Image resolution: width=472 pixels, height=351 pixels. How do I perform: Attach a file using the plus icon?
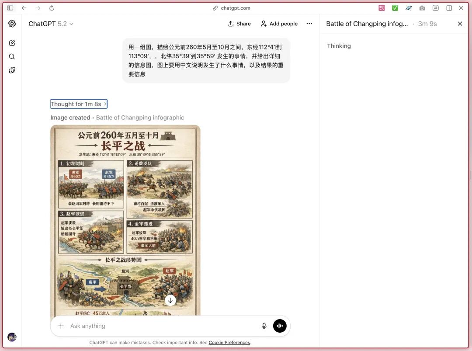pyautogui.click(x=61, y=326)
